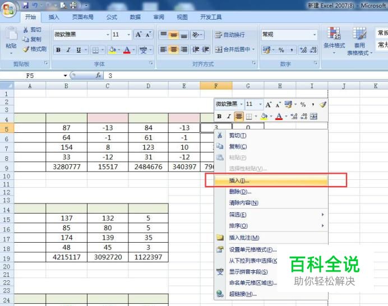This screenshot has width=388, height=306.
Task: Open ribbon font name dropdown 微软雅黑
Action: [108, 35]
